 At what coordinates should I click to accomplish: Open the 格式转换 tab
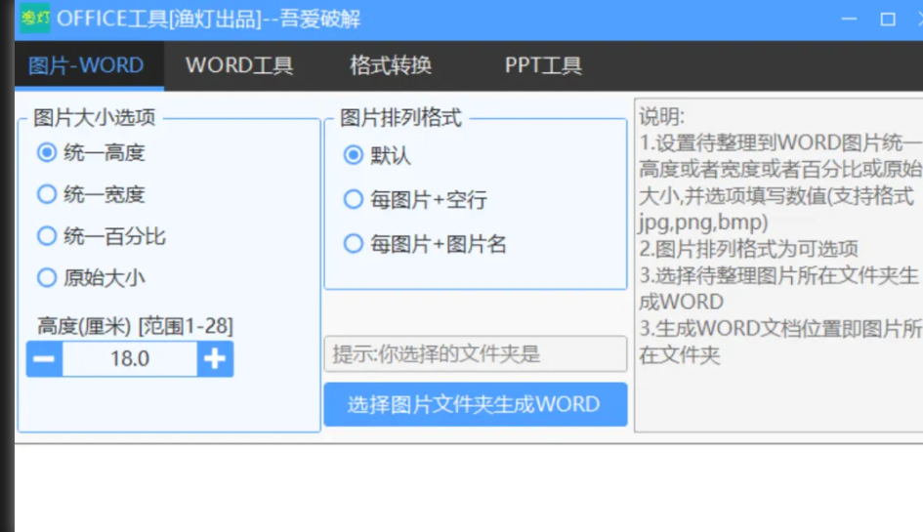391,65
